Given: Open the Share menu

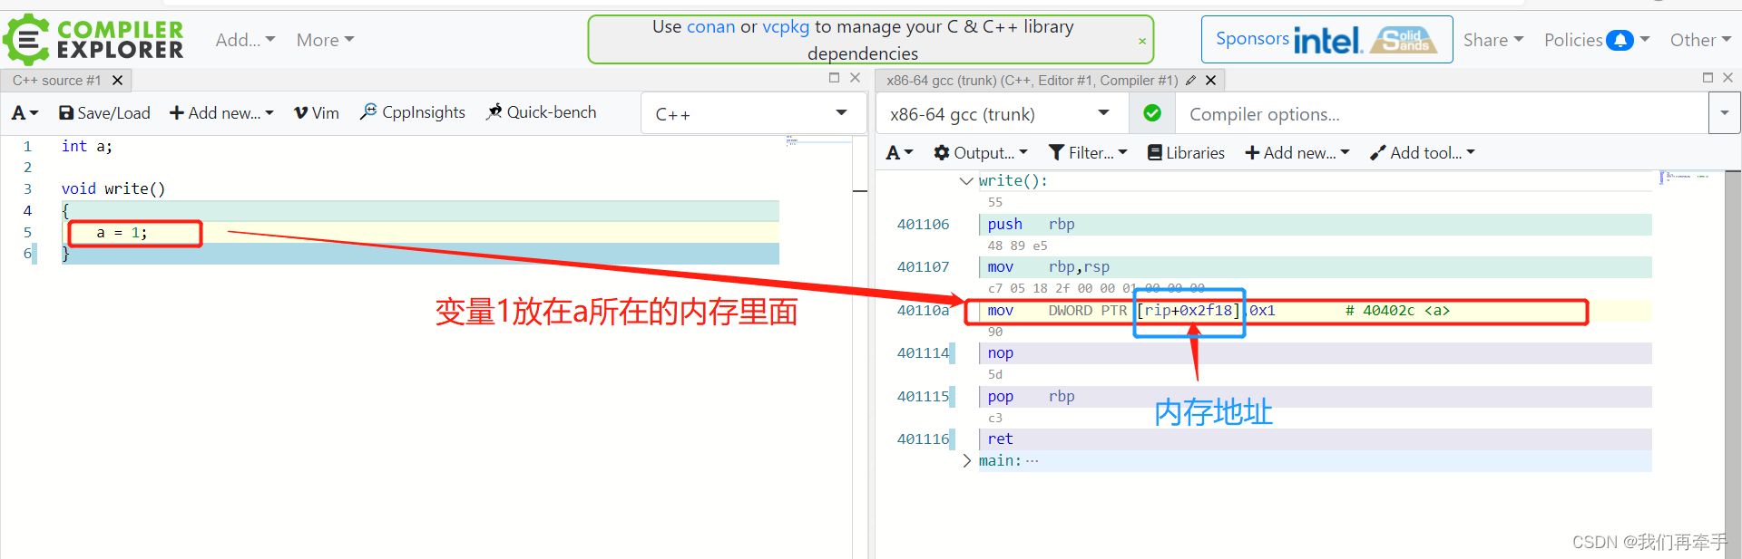Looking at the screenshot, I should pyautogui.click(x=1493, y=40).
